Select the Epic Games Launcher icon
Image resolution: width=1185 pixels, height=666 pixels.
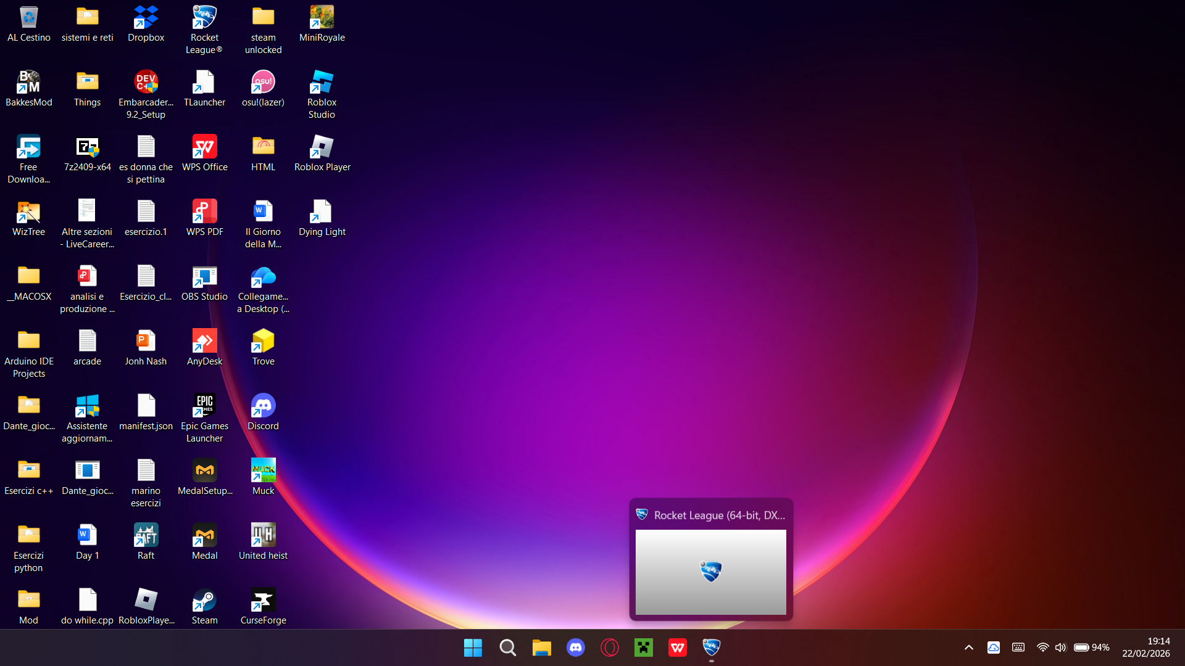pos(204,418)
